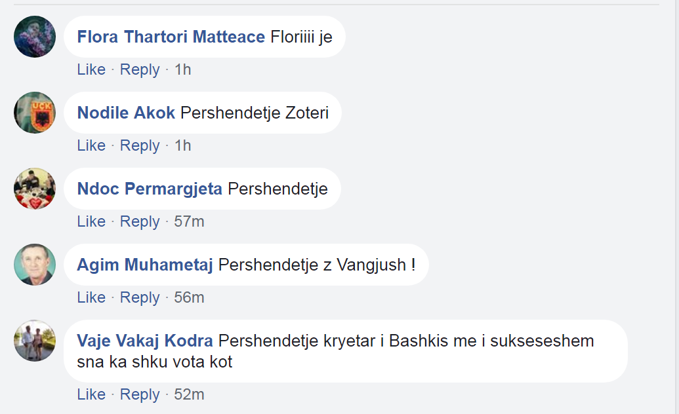Open the Vaje Vakaj Kodra name link

pyautogui.click(x=145, y=341)
